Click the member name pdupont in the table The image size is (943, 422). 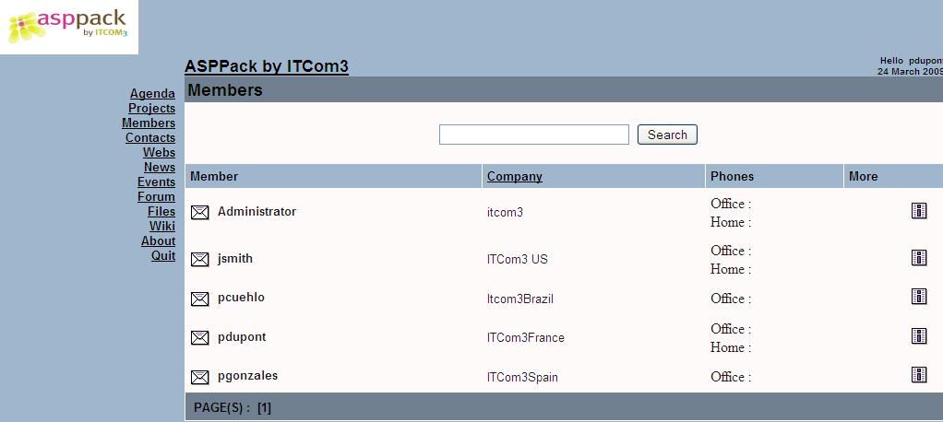242,336
